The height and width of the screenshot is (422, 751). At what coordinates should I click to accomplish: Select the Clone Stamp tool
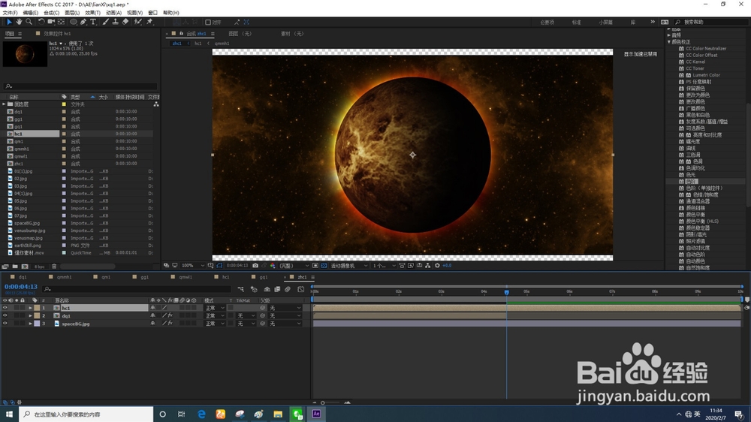pyautogui.click(x=116, y=22)
